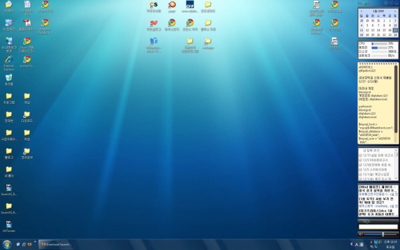Open the UXTender ZIP file icon
This screenshot has width=400, height=250.
pos(9,227)
